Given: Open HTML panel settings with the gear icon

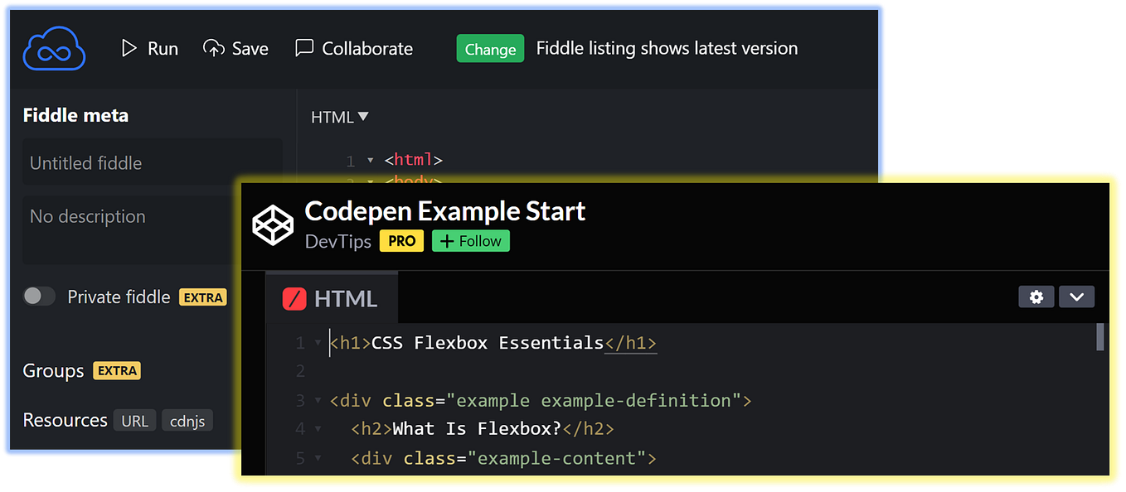Looking at the screenshot, I should 1036,296.
